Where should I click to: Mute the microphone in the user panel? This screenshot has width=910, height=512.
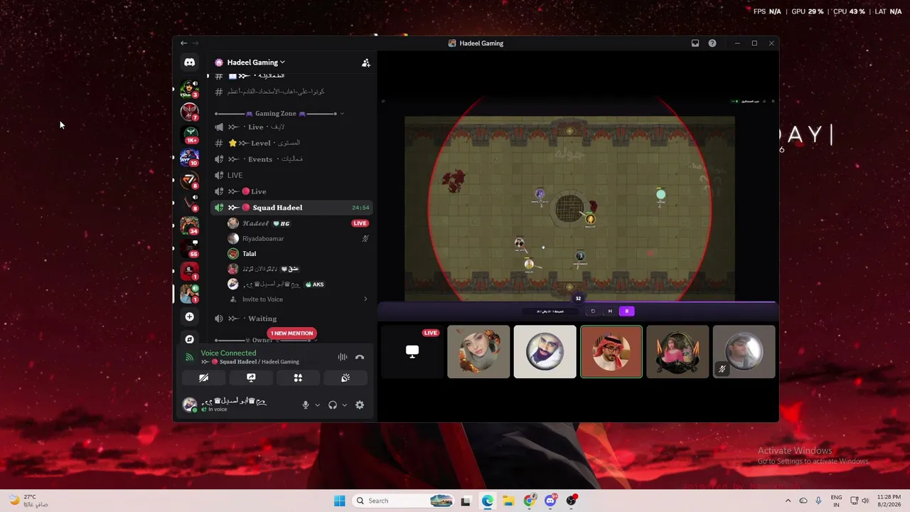coord(306,405)
